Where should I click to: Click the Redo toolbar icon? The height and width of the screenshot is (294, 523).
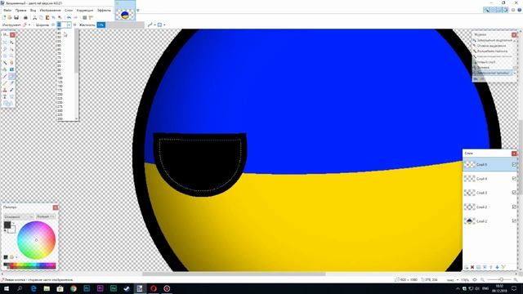[76, 17]
